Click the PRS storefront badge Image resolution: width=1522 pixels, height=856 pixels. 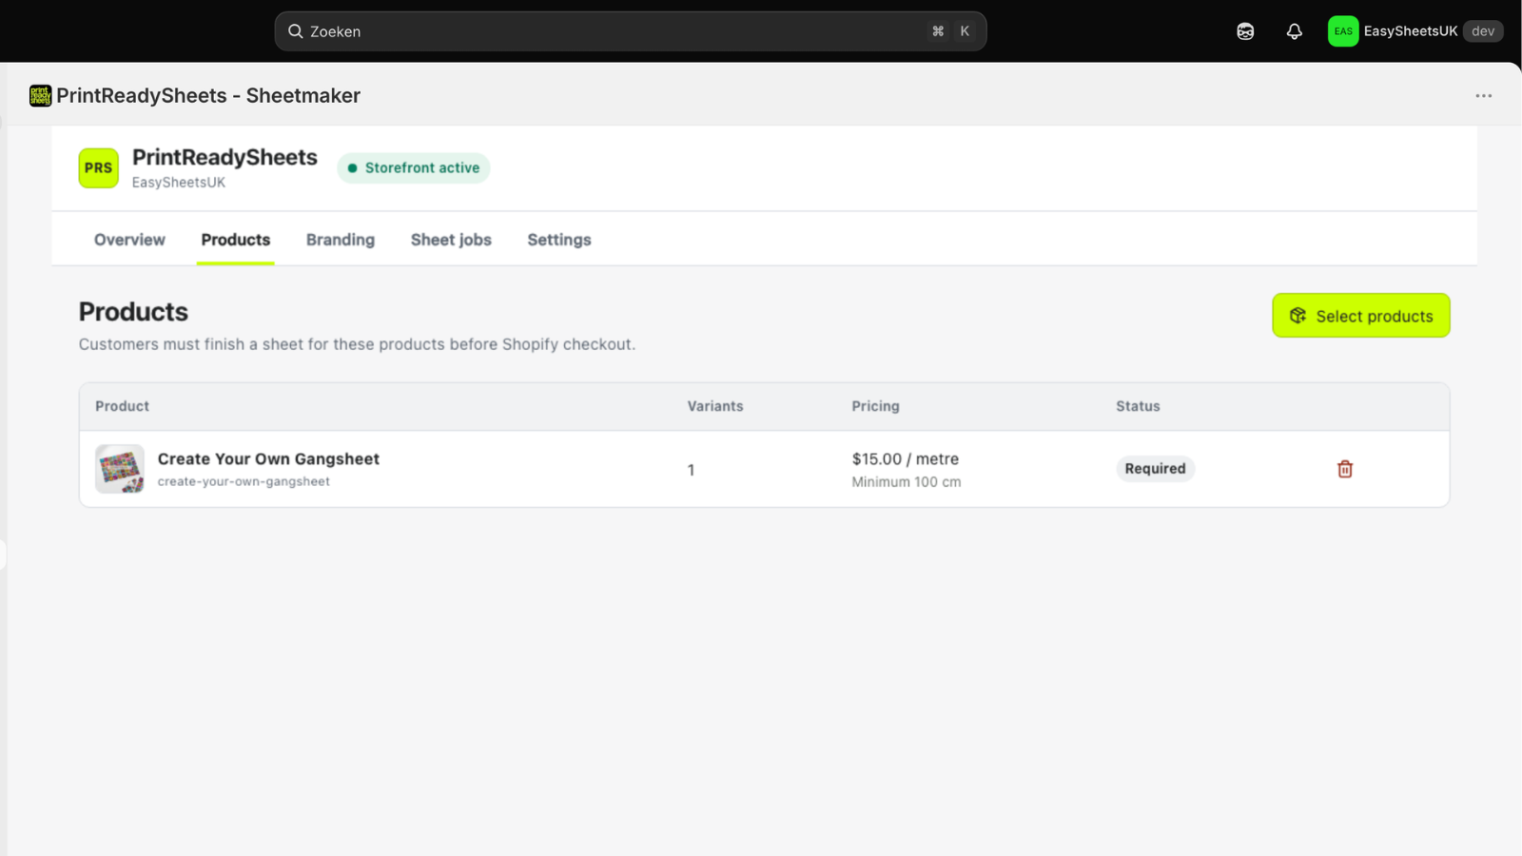click(x=99, y=168)
